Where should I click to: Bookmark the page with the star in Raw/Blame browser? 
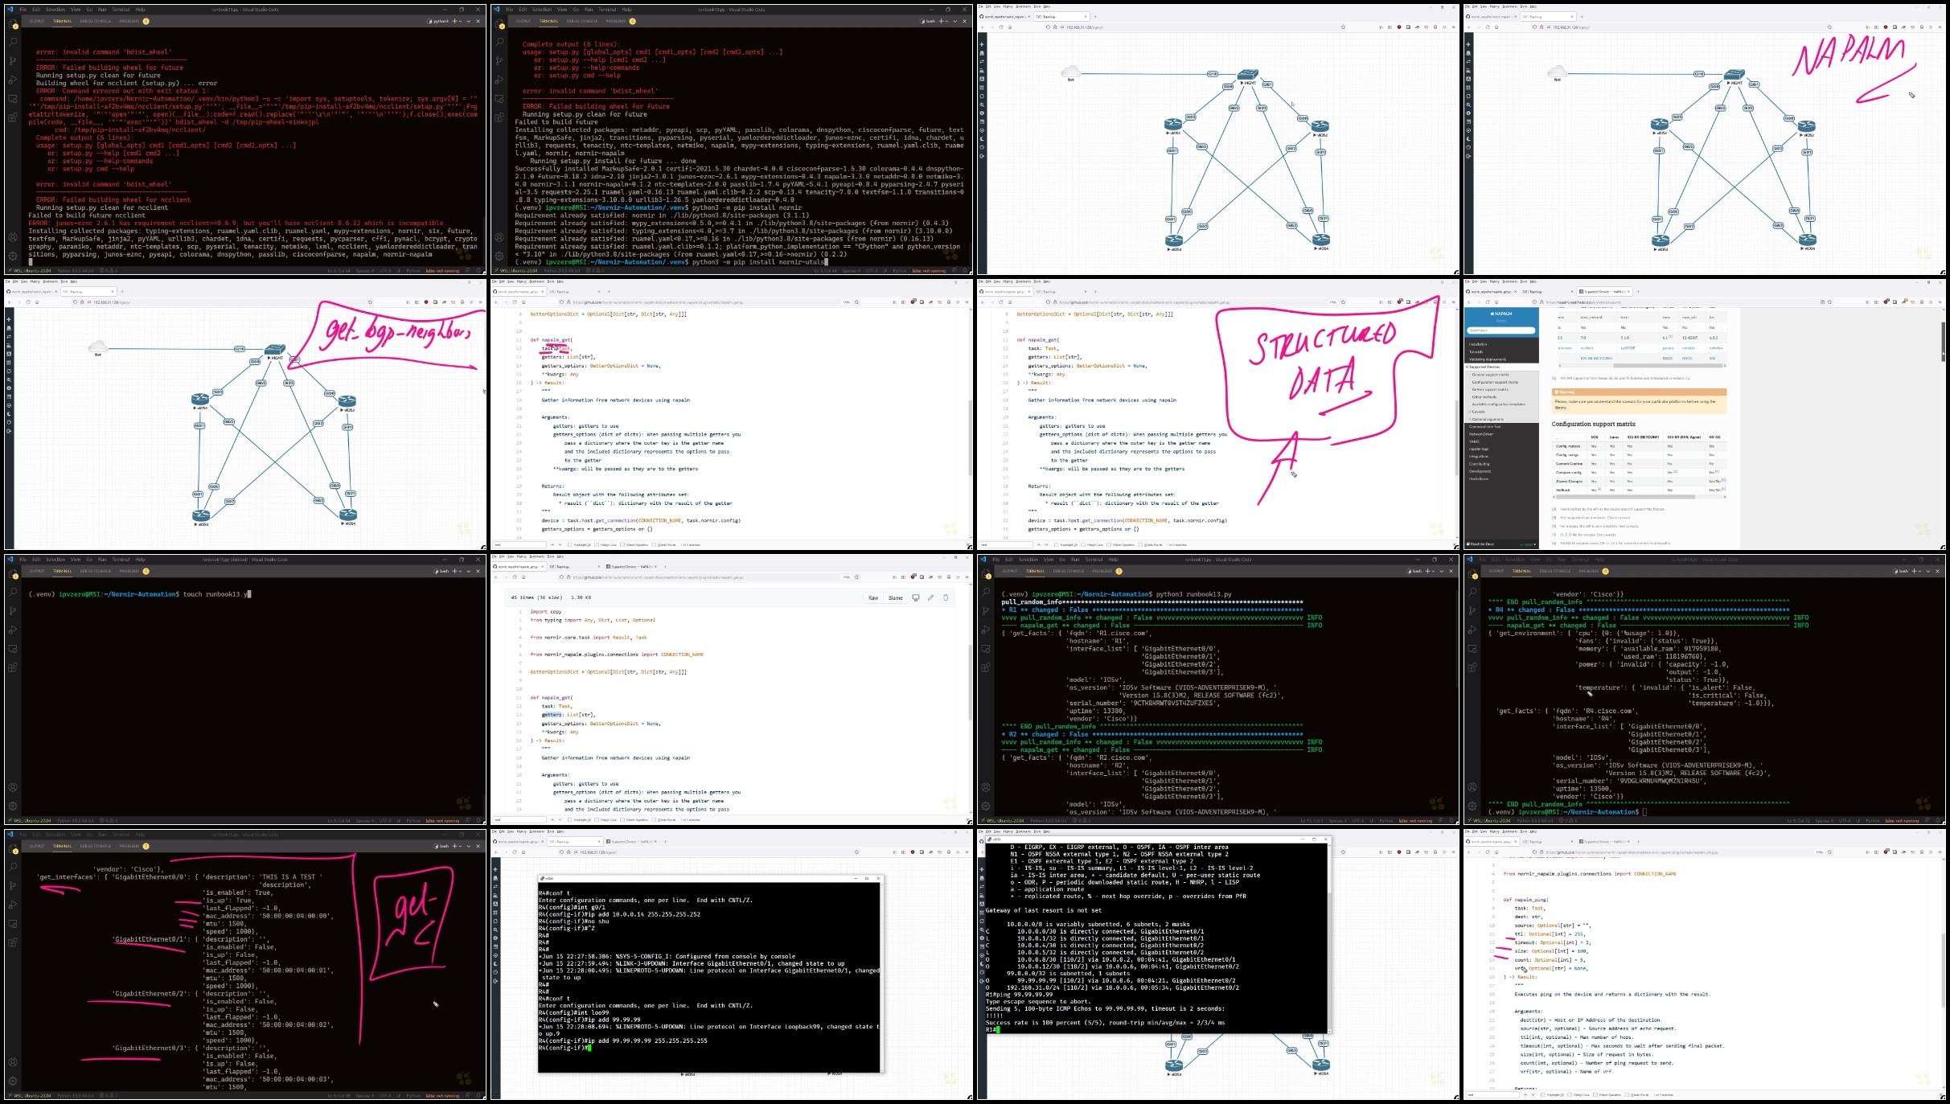(856, 577)
